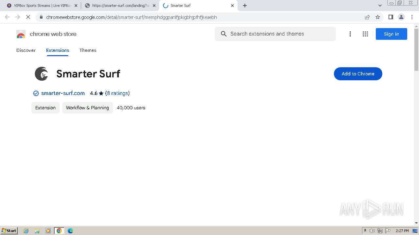Click the verified publisher badge icon
419x235 pixels.
[x=36, y=93]
